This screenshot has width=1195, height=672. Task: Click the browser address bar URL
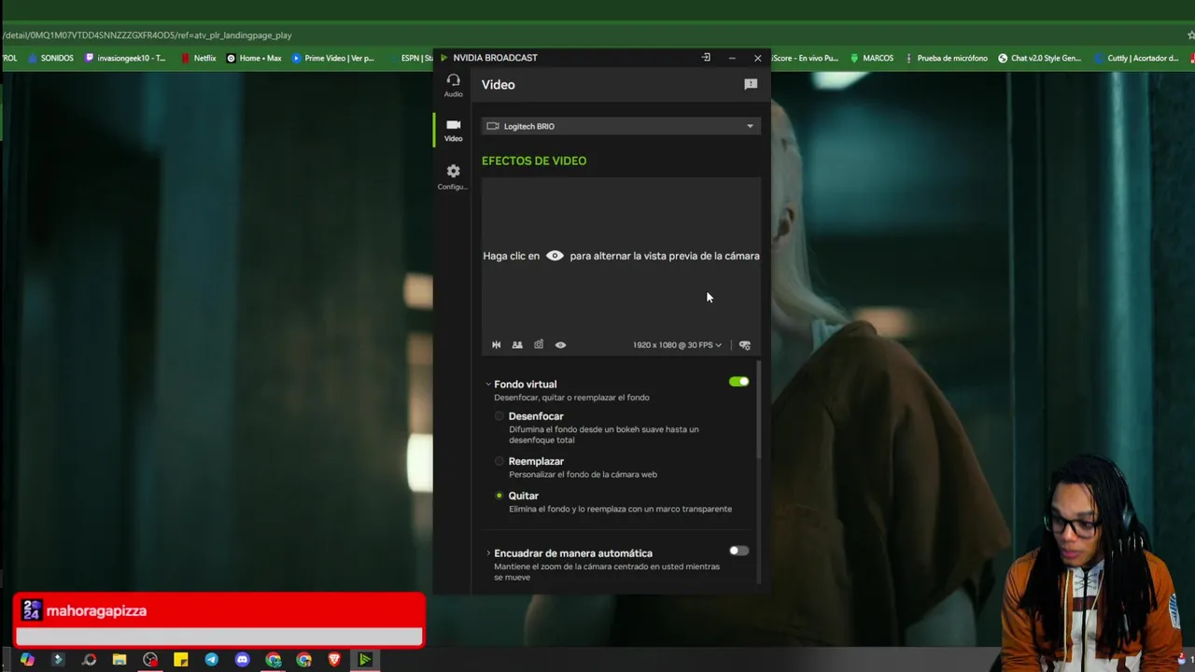(x=148, y=35)
